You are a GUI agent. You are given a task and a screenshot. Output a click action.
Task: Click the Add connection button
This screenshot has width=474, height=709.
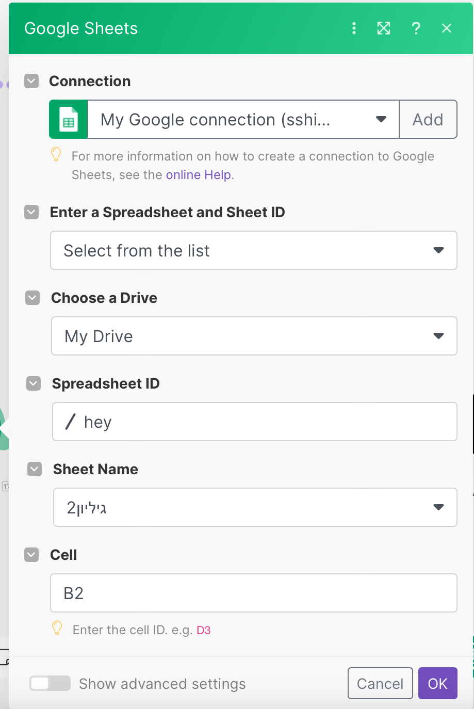tap(428, 119)
